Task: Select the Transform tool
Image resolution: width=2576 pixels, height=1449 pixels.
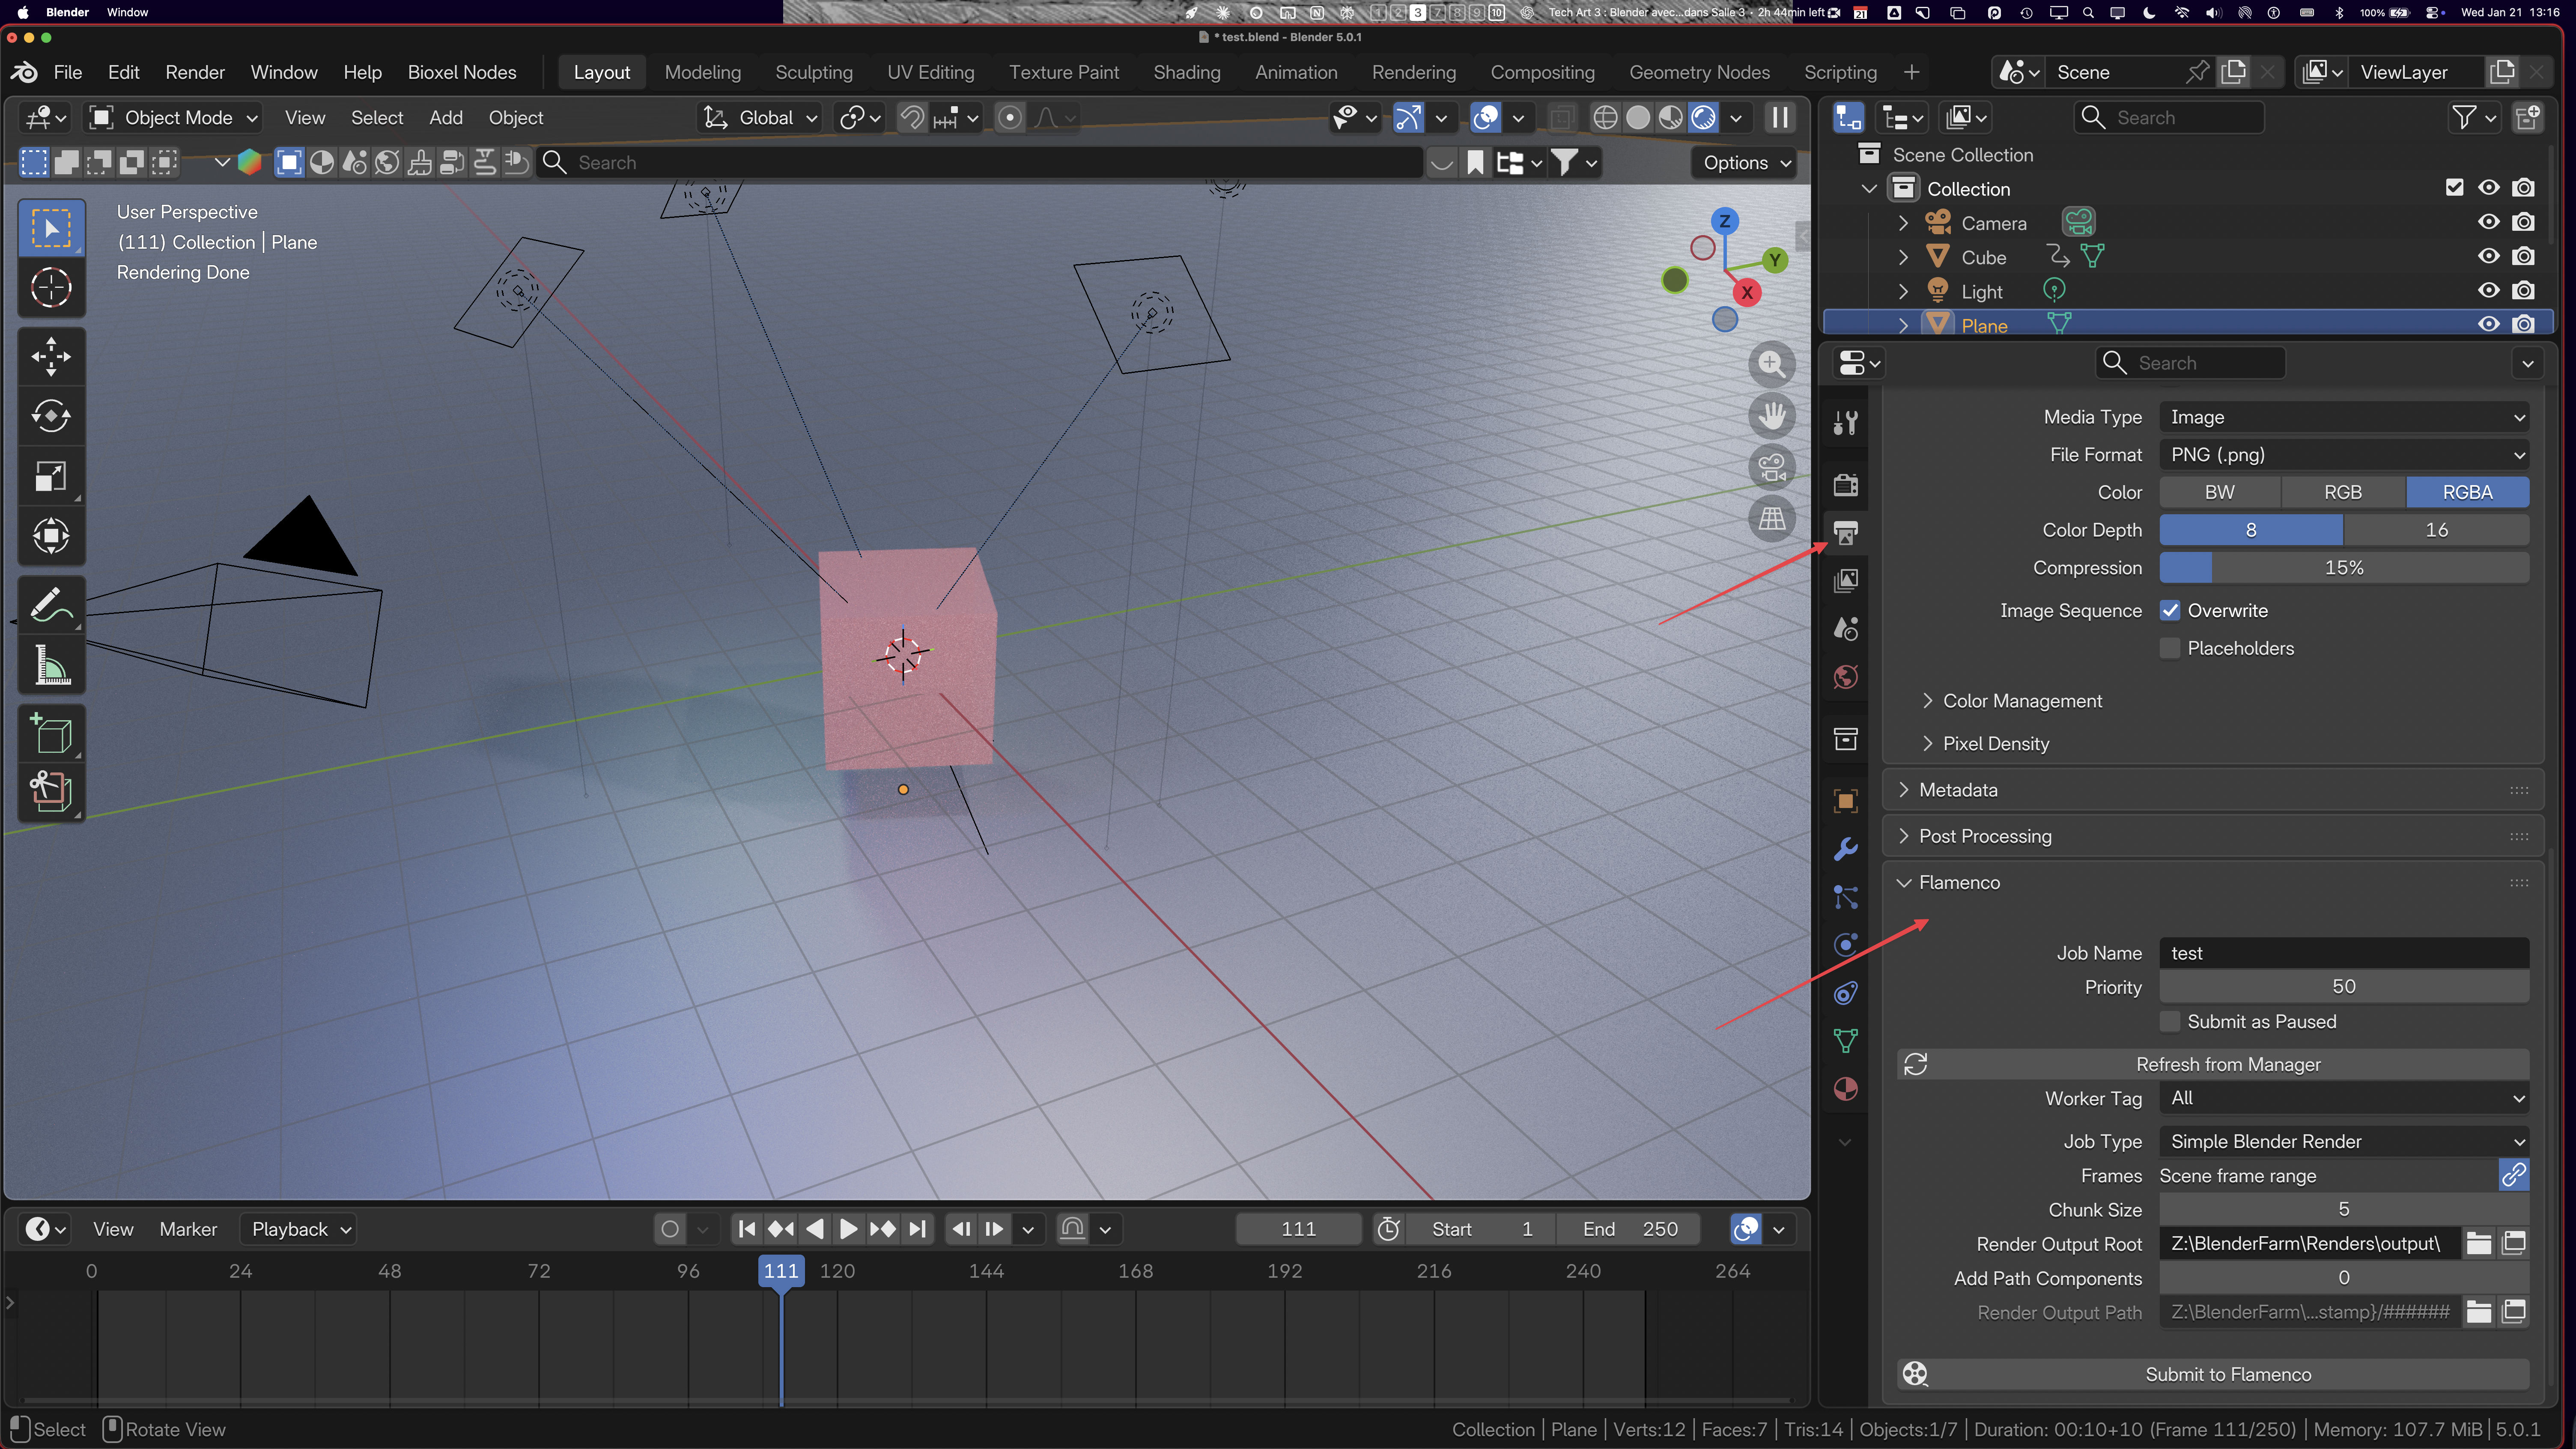Action: point(51,536)
